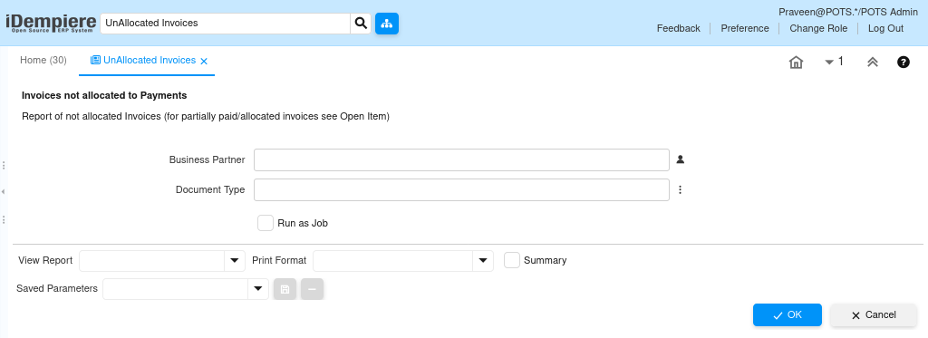Click the OK button
Viewport: 928px width, 338px height.
coord(788,315)
